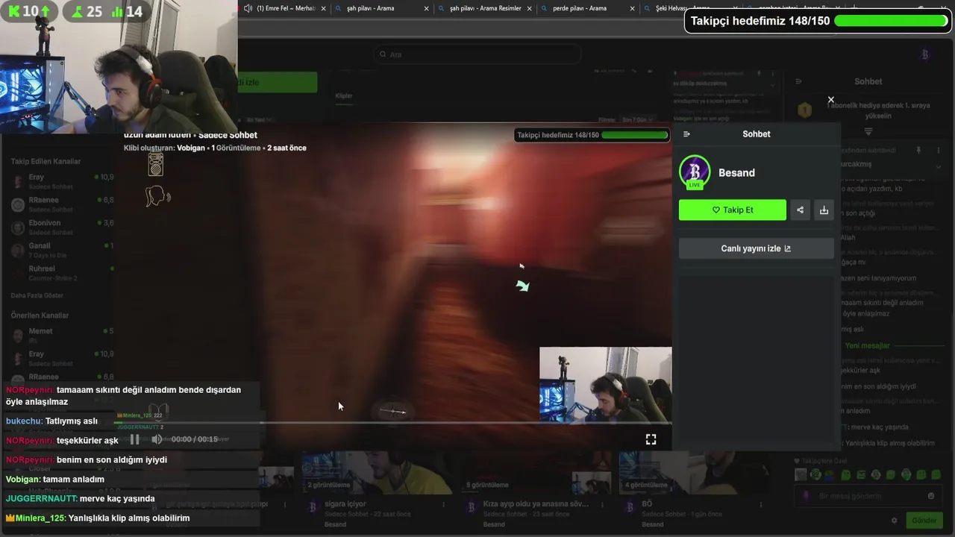This screenshot has height=537, width=955.
Task: Click the Gönder send button in chat
Action: pos(924,521)
